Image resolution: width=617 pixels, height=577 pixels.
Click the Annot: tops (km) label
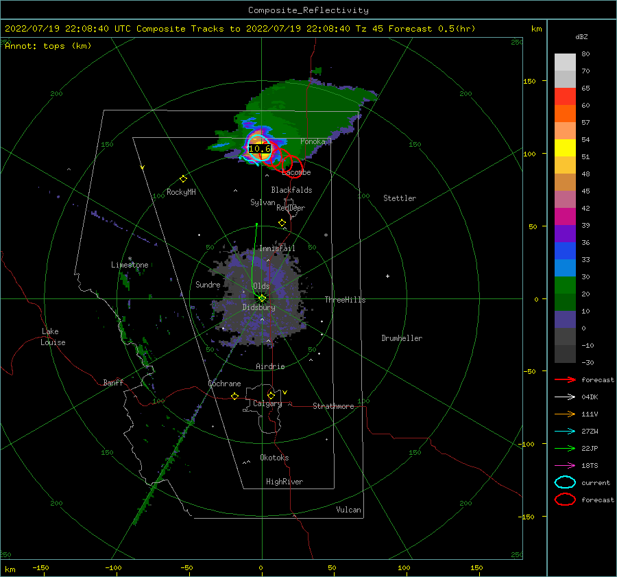point(48,46)
